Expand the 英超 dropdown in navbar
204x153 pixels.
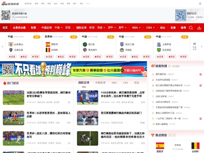pos(104,28)
